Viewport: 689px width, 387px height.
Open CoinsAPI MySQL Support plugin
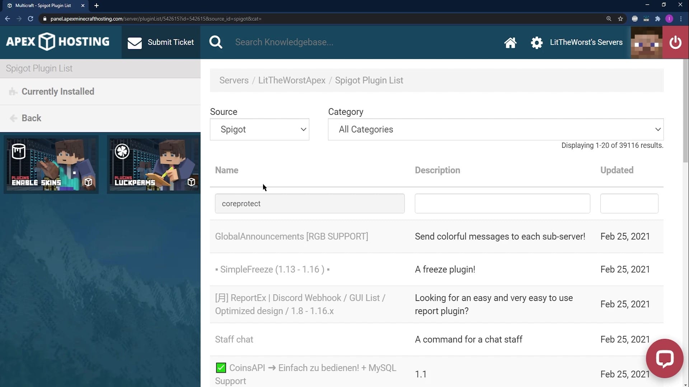[x=306, y=374]
